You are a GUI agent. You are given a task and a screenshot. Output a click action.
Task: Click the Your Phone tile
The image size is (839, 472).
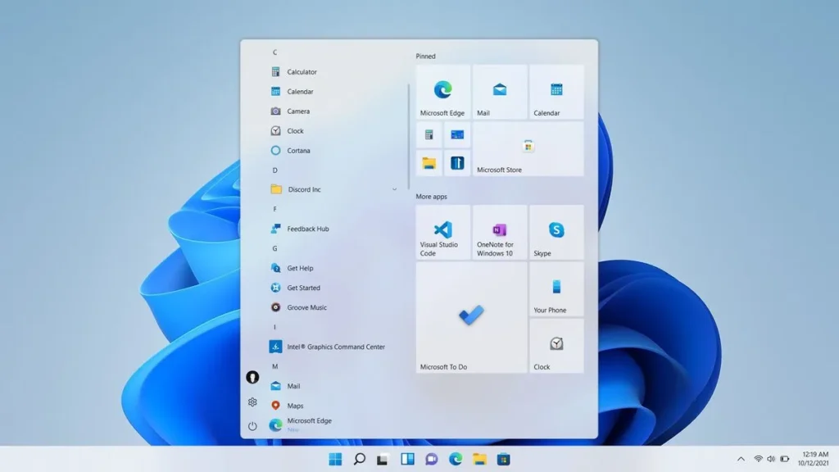[x=556, y=289]
